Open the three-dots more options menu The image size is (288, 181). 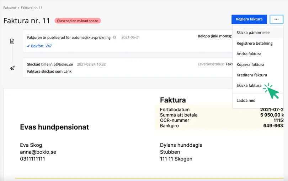coord(276,19)
